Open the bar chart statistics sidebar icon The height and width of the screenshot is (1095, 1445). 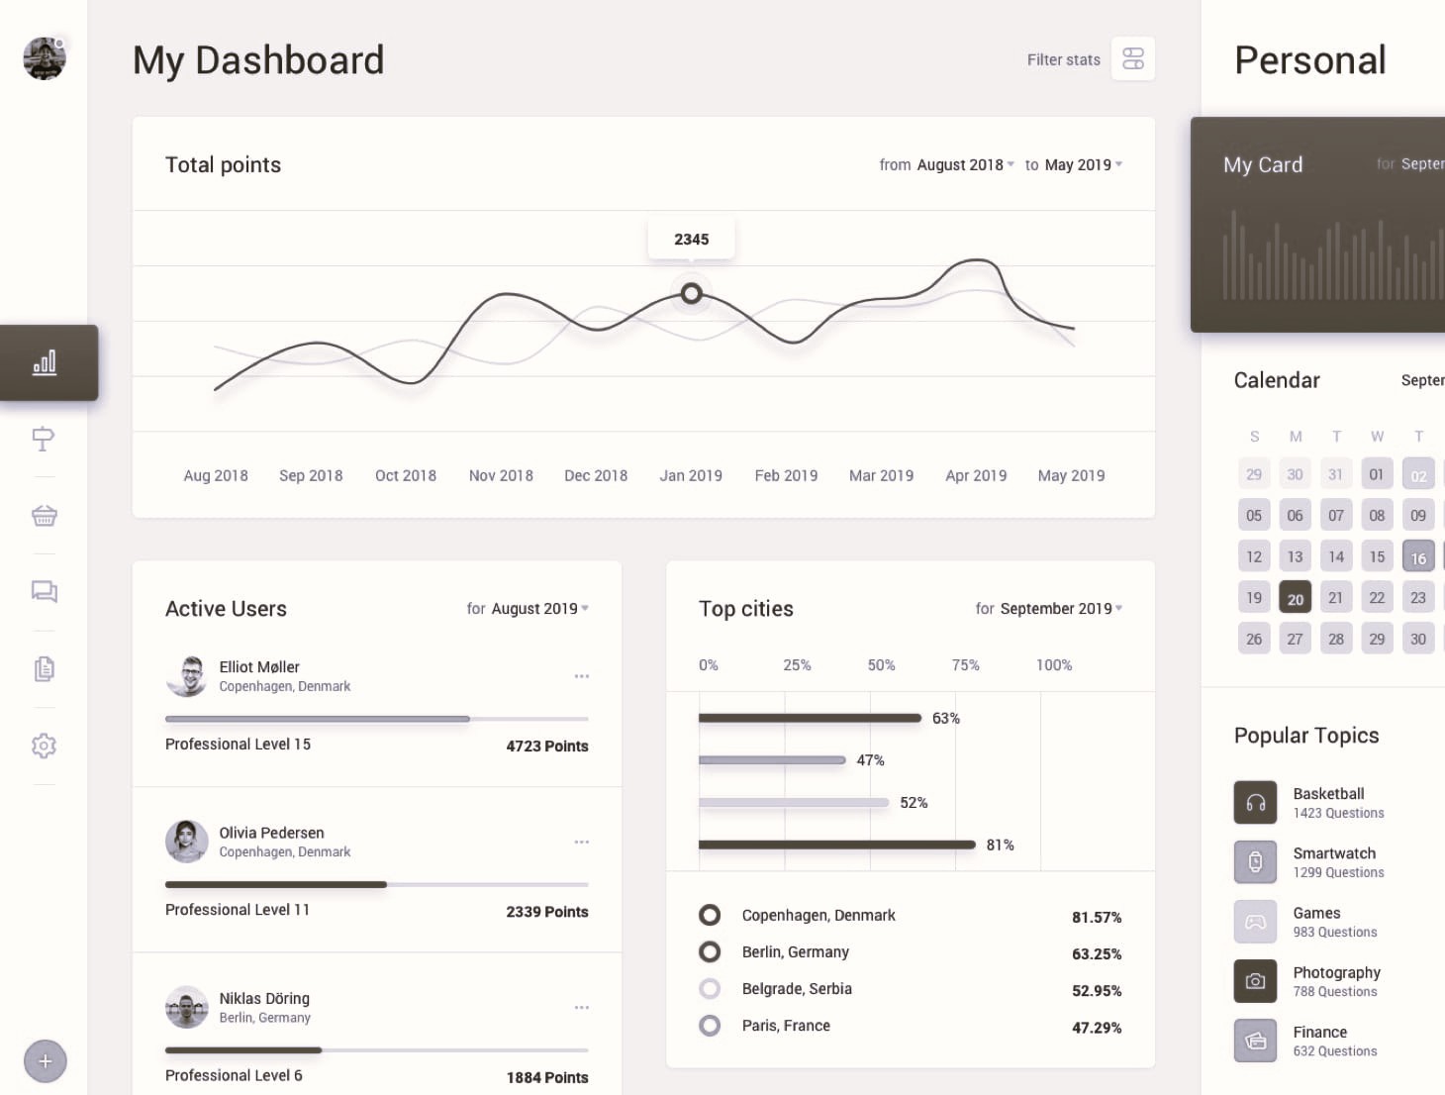pyautogui.click(x=45, y=362)
